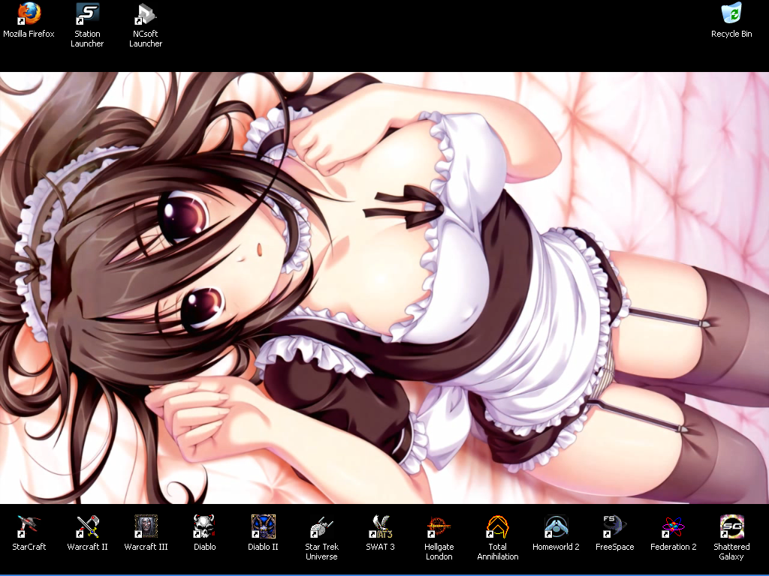The image size is (769, 576).
Task: Select the Federation 2 shortcut icon
Action: [673, 526]
